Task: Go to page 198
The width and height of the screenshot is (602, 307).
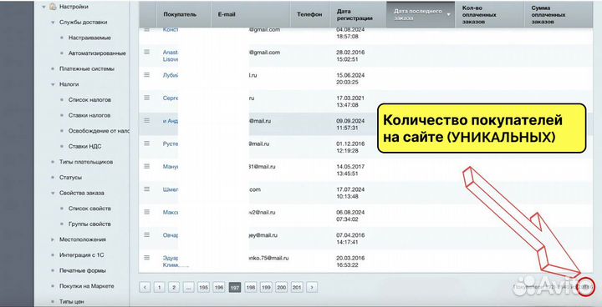Action: [x=250, y=287]
